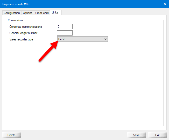Image resolution: width=169 pixels, height=140 pixels.
Task: Close the Payment mode window
Action: [x=165, y=4]
